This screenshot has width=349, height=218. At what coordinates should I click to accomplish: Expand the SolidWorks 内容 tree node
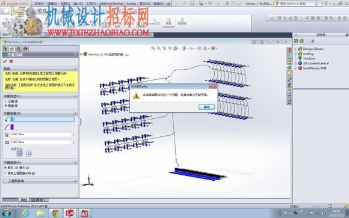click(x=295, y=68)
